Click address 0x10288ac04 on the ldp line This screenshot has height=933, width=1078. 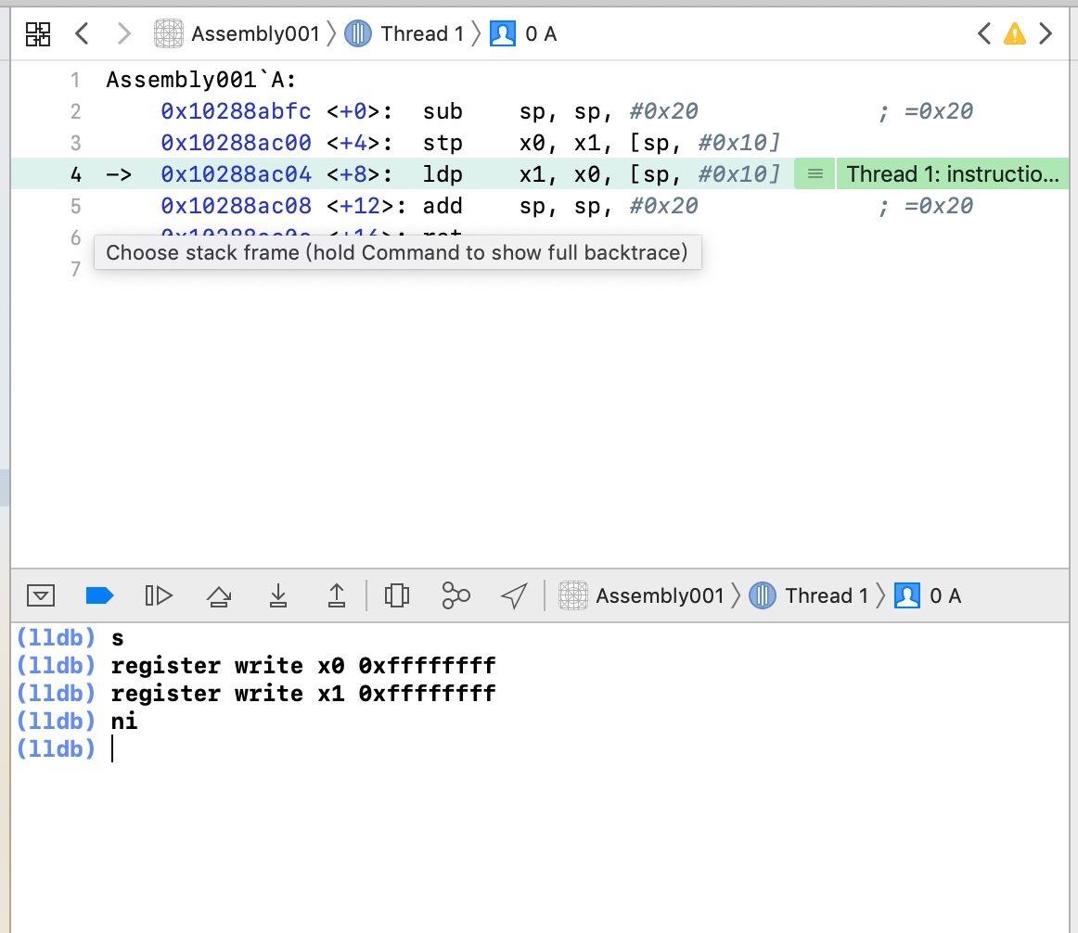click(x=236, y=174)
